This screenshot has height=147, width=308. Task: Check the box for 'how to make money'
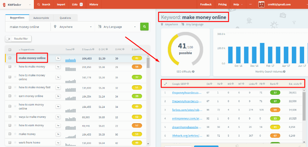pyautogui.click(x=10, y=67)
